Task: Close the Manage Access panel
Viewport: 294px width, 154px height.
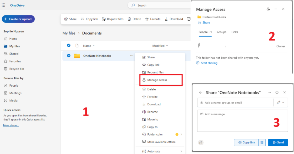Action: click(x=283, y=9)
